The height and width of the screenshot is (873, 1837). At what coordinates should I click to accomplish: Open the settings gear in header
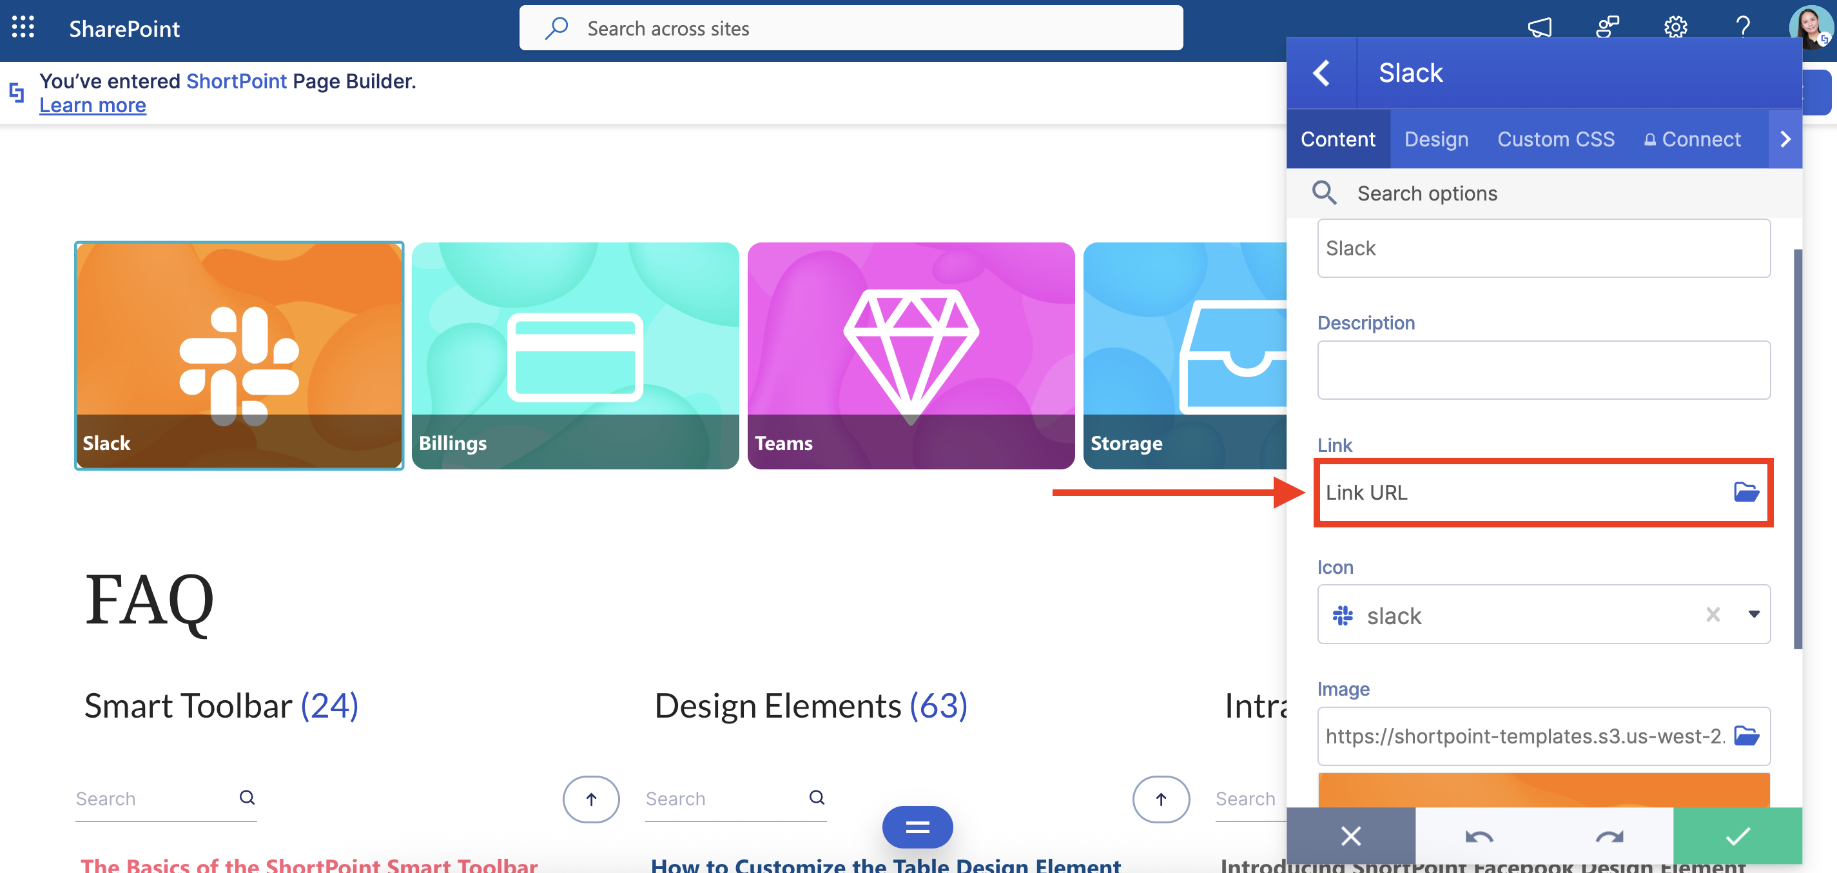[1675, 28]
